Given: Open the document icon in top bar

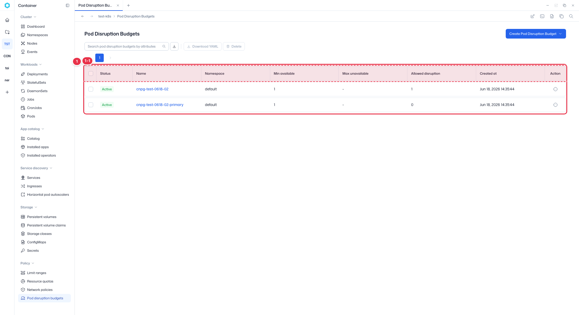Looking at the screenshot, I should coord(552,16).
